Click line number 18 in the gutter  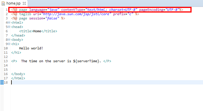point(6,83)
